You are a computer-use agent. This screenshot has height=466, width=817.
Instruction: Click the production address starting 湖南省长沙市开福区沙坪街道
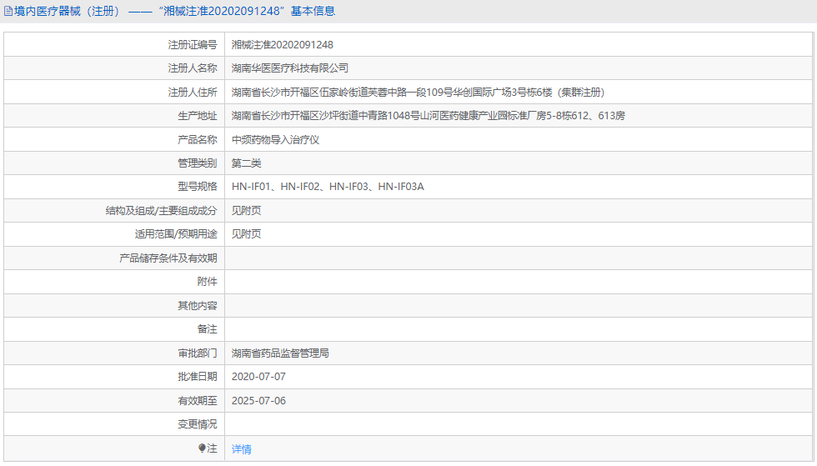429,116
